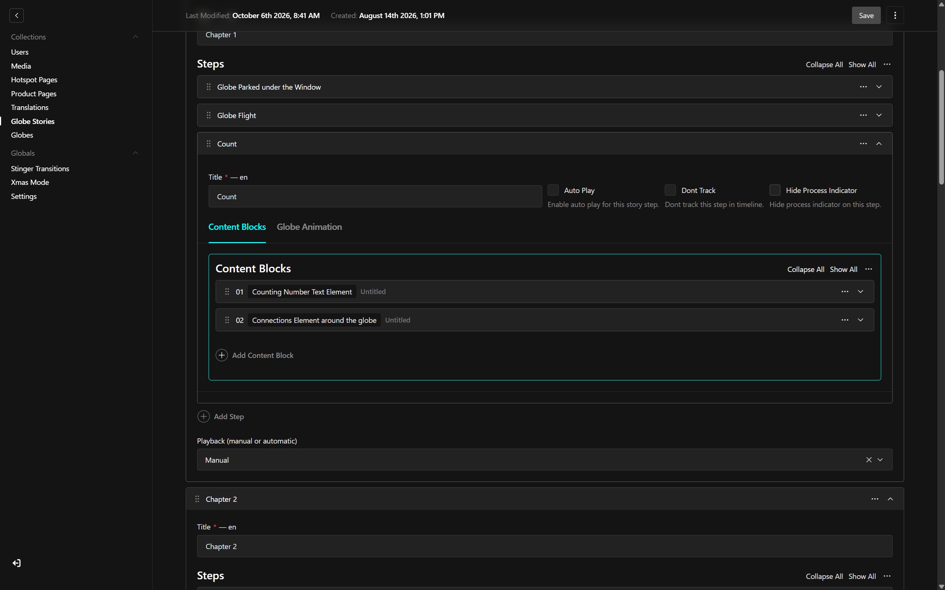Open three-dot menu of Connections Element around the globe

845,320
